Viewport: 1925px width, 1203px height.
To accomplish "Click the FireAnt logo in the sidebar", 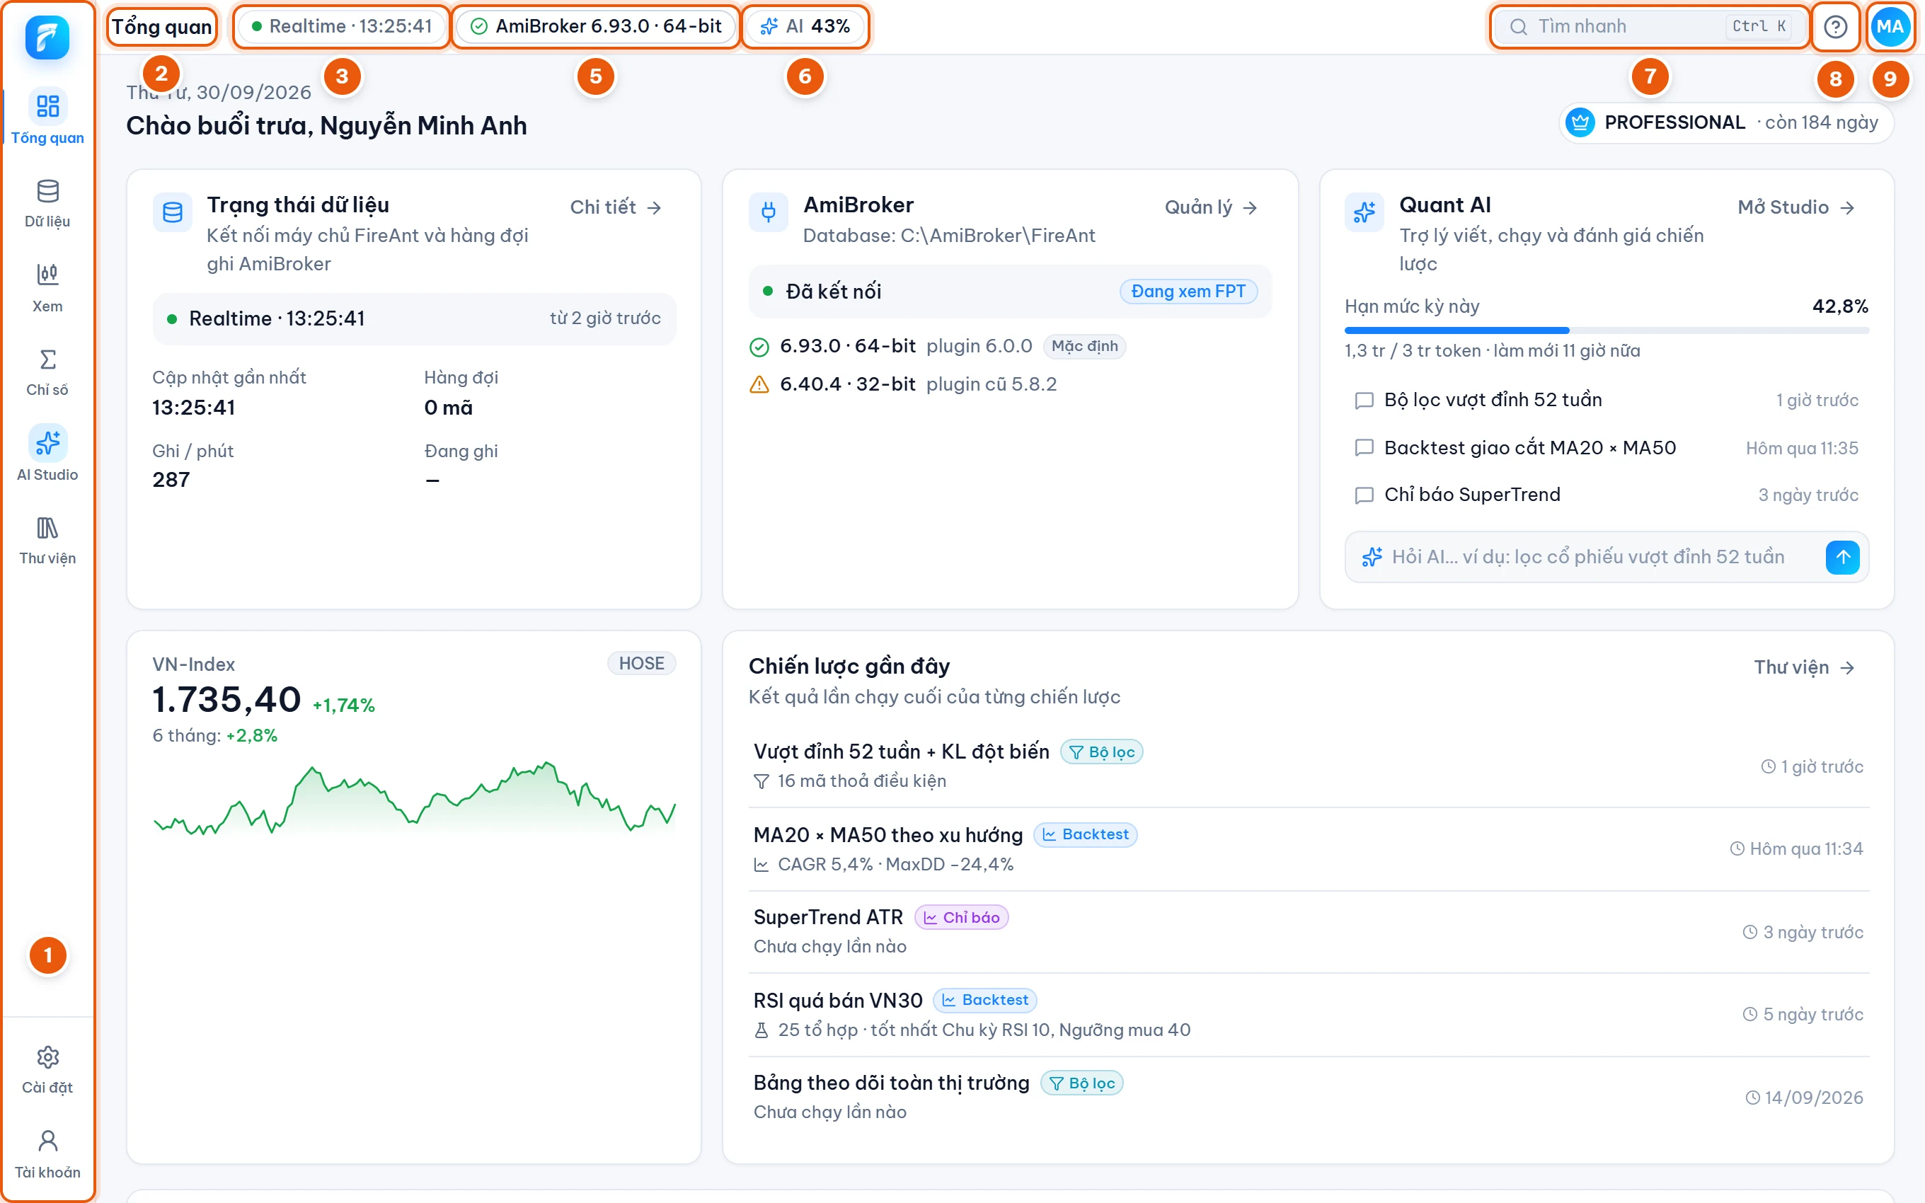I will pyautogui.click(x=47, y=38).
